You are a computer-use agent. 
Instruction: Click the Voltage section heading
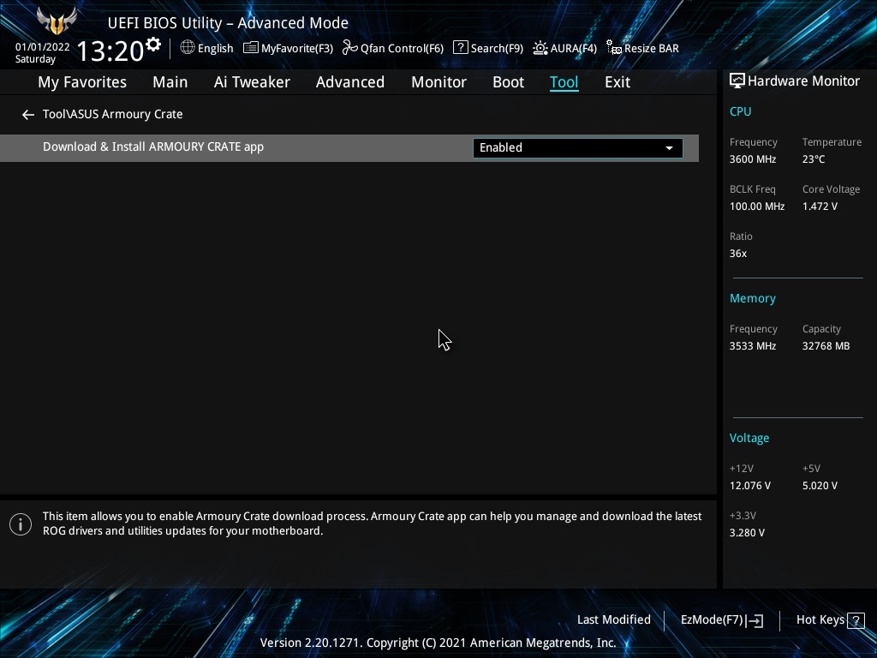click(749, 438)
